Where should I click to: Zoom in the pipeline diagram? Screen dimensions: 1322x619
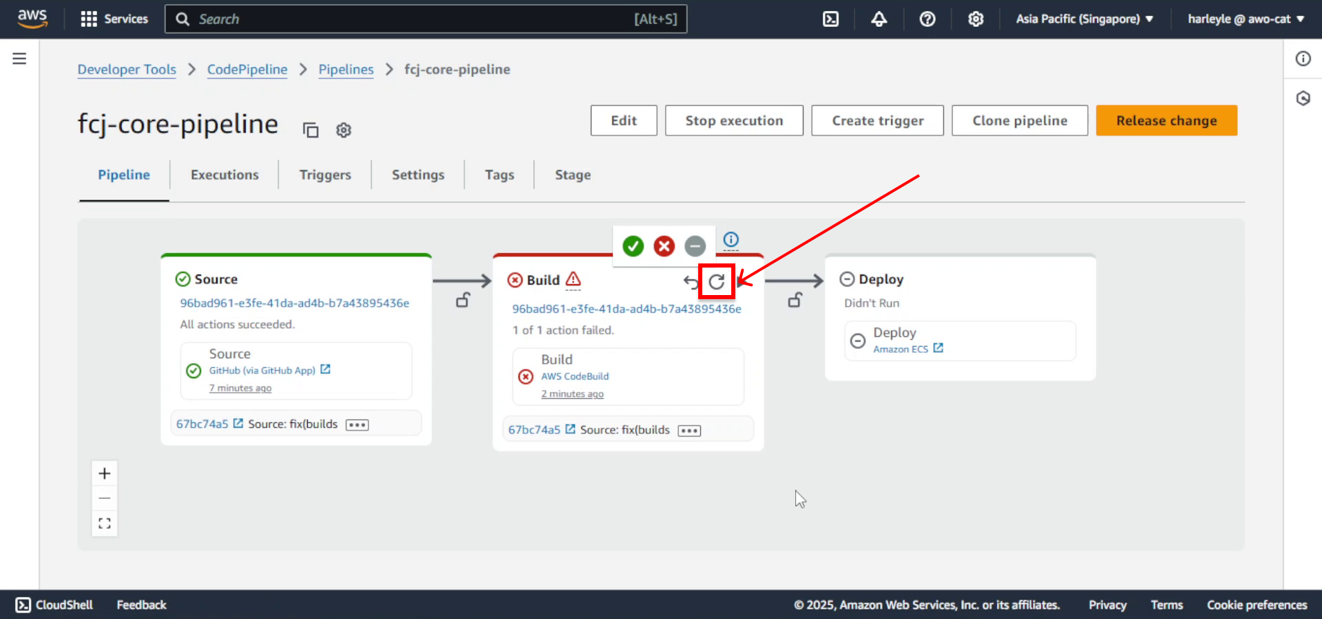click(x=105, y=473)
